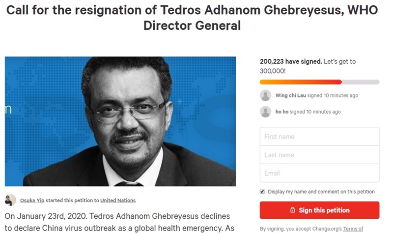This screenshot has width=393, height=234.
Task: Focus the Last name input
Action: click(x=319, y=155)
